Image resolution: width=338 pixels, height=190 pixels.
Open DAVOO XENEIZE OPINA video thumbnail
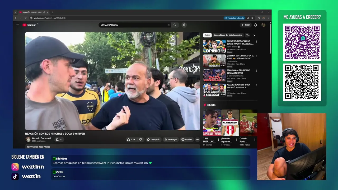[x=214, y=46]
